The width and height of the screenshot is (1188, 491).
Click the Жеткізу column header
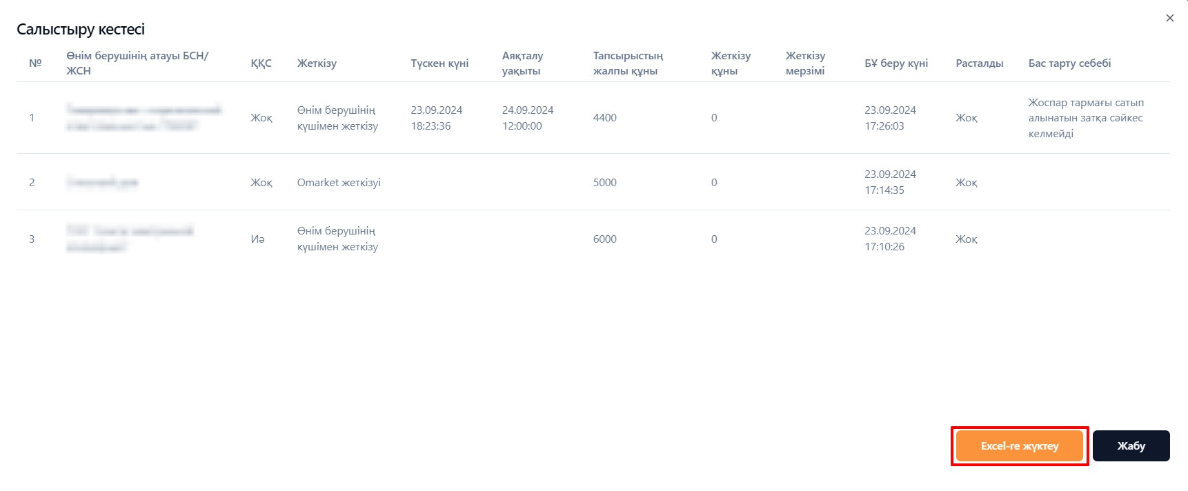[317, 63]
